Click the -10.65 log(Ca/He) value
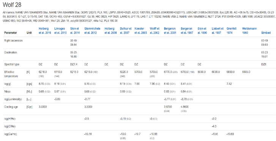This screenshot has width=276, height=141. [153, 134]
